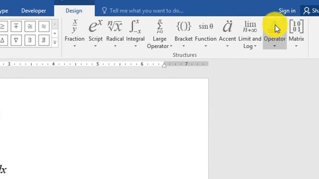
Task: Click Sign in link
Action: 287,11
